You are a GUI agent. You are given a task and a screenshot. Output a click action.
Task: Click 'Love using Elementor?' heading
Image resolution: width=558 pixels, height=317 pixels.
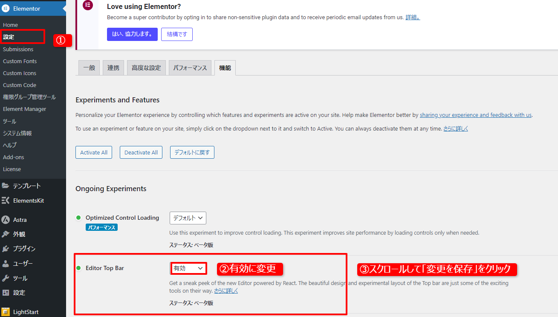click(144, 6)
